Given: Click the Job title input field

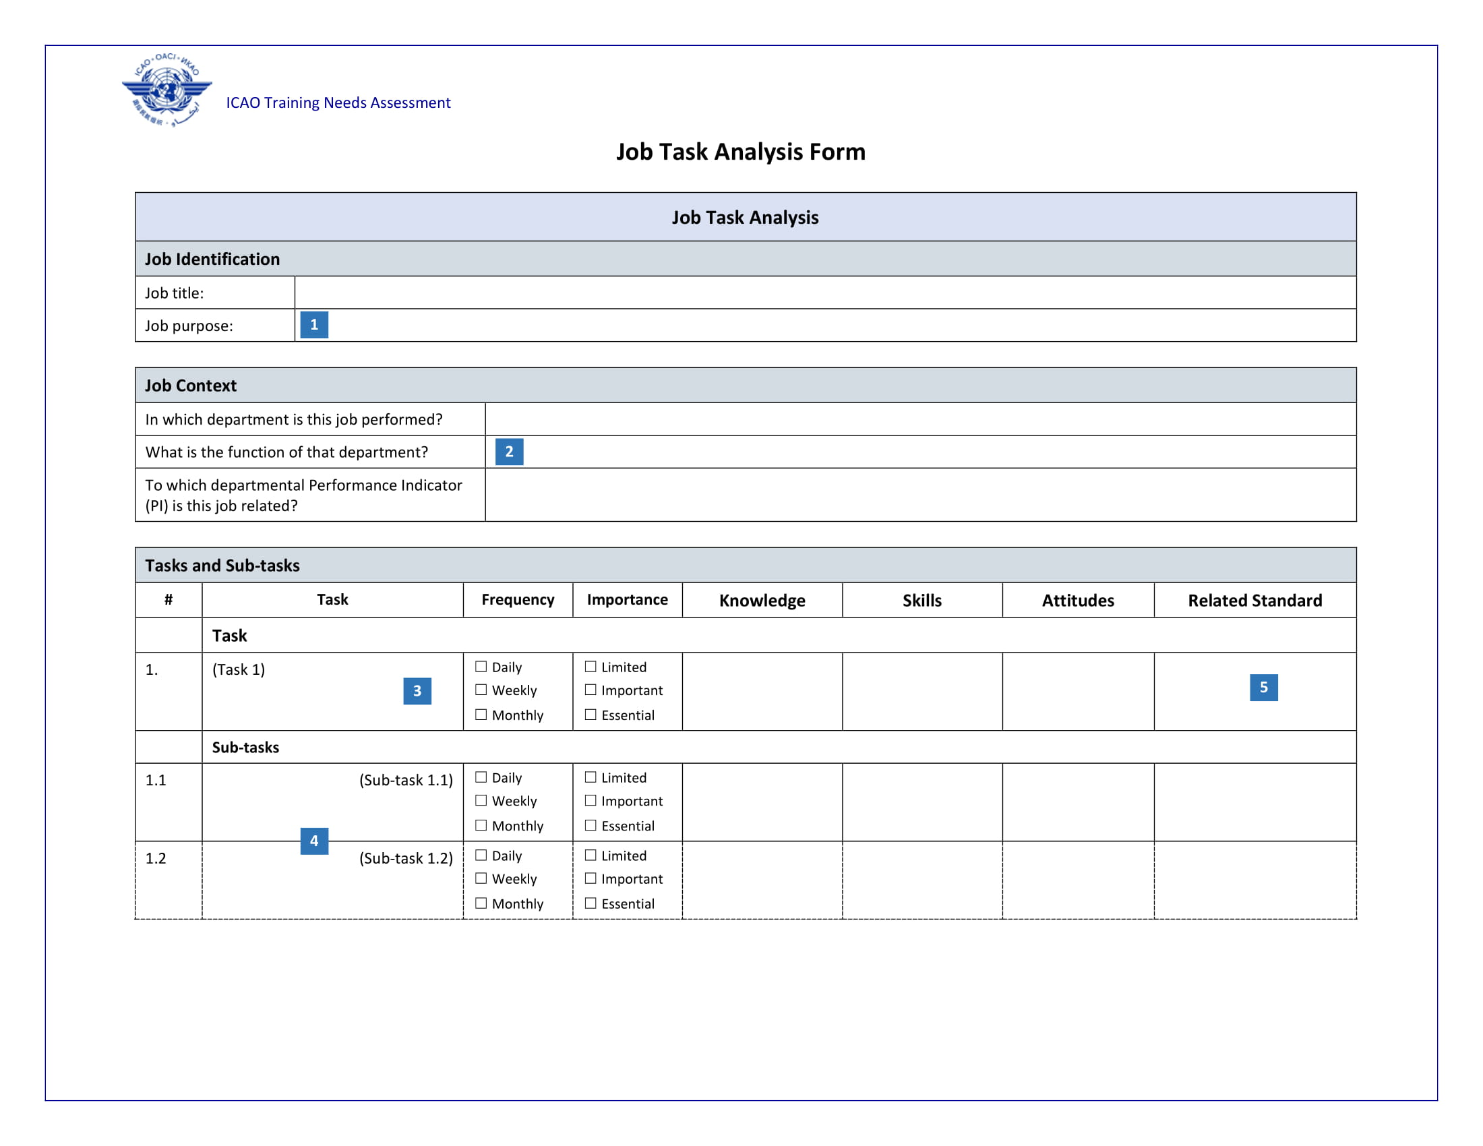Looking at the screenshot, I should click(815, 293).
